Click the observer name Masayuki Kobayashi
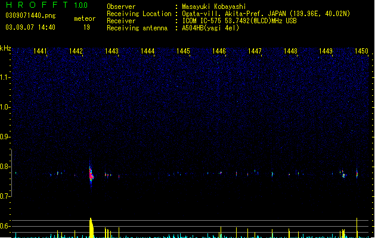The image size is (375, 238). pyautogui.click(x=214, y=7)
